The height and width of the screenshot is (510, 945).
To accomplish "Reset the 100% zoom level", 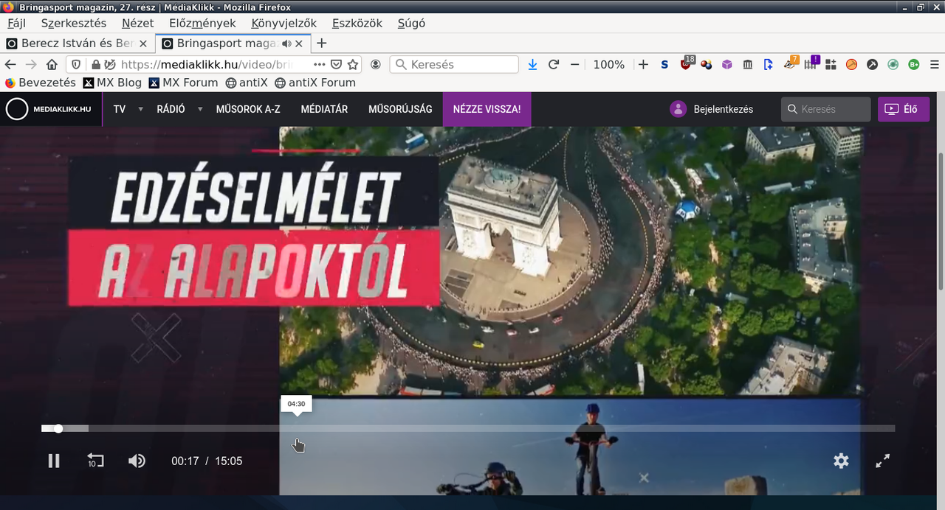I will click(609, 64).
